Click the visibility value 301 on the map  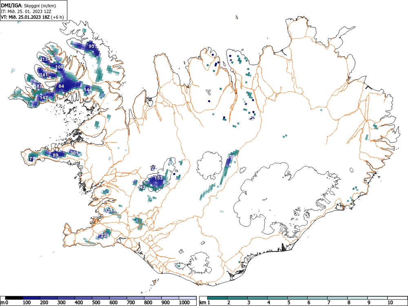[x=74, y=153]
